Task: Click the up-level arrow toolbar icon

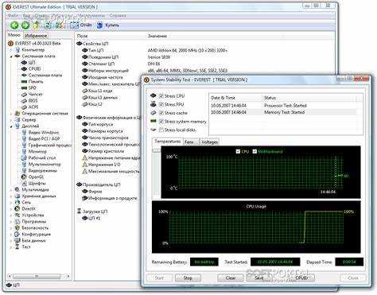Action: [x=37, y=25]
